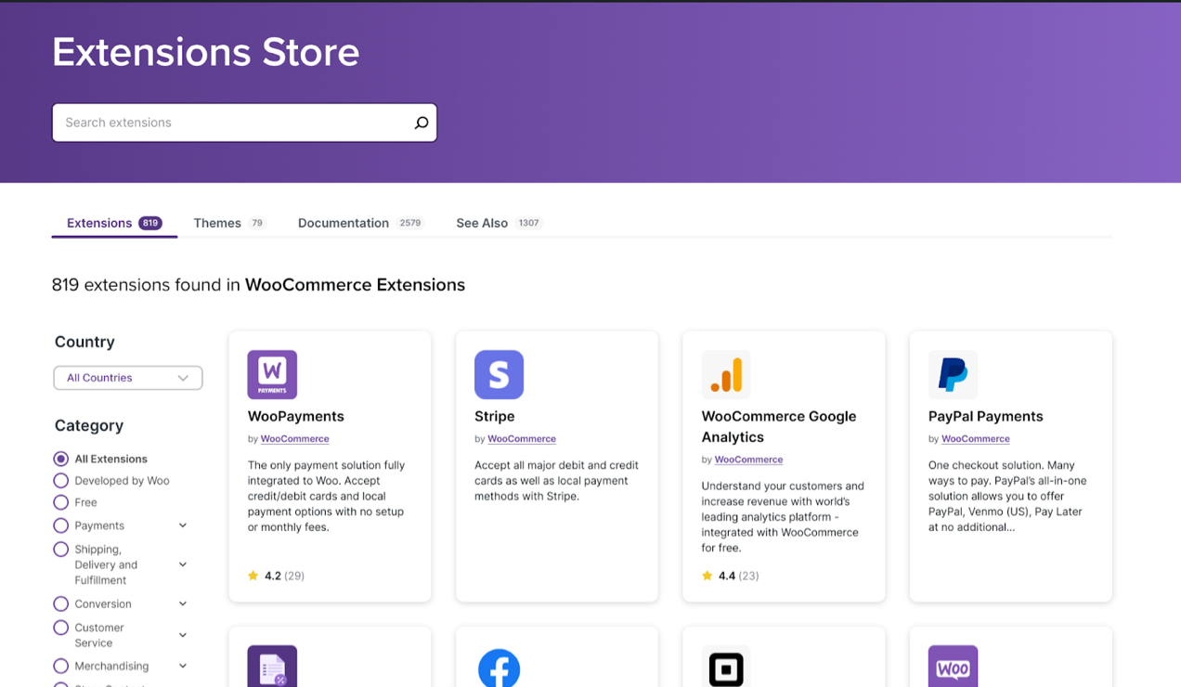The width and height of the screenshot is (1181, 687).
Task: Switch to the Themes tab
Action: 217,223
